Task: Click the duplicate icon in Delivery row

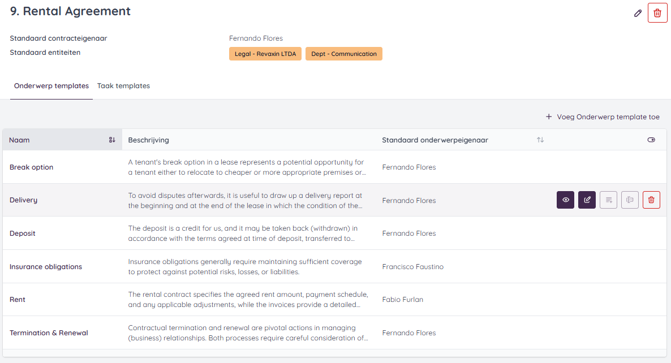Action: tap(630, 200)
